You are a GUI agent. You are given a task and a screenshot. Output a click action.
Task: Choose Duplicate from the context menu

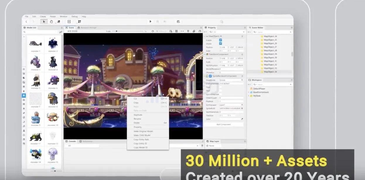(x=138, y=115)
